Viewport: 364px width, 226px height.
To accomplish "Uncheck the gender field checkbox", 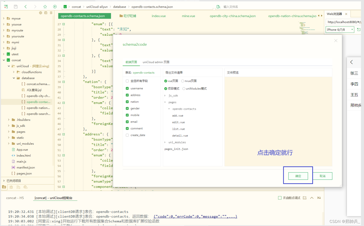I will point(127,108).
